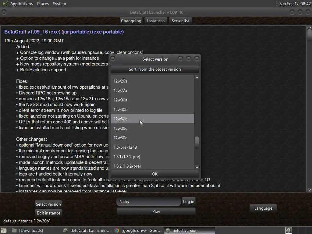
Task: Select version 12w30a in list
Action: coord(152,100)
